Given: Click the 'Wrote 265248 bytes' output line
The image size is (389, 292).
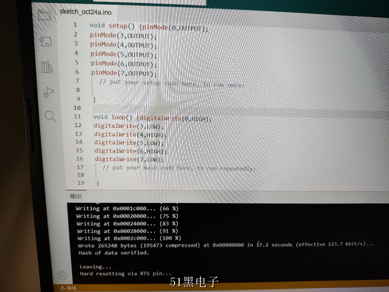Looking at the screenshot, I should [x=226, y=245].
